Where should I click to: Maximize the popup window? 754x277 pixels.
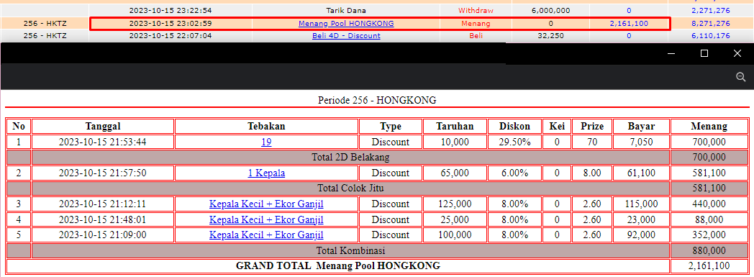coord(704,53)
